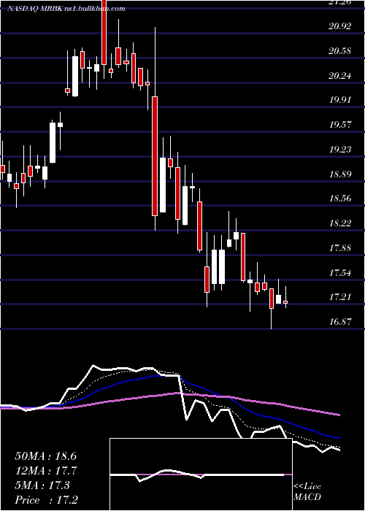
Task: Open the MACD inset chart box
Action: [201, 474]
